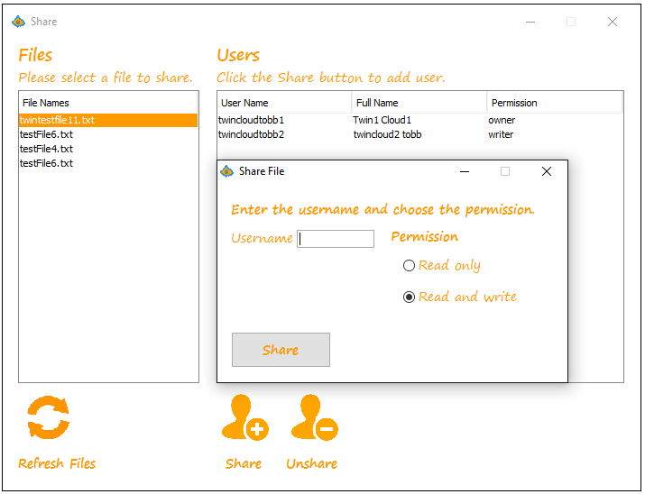Sort by the User Name column header
Image resolution: width=645 pixels, height=494 pixels.
(283, 103)
